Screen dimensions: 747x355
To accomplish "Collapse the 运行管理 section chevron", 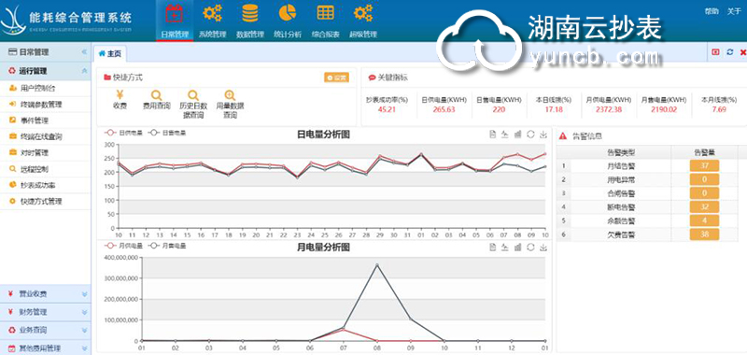I will pyautogui.click(x=84, y=71).
